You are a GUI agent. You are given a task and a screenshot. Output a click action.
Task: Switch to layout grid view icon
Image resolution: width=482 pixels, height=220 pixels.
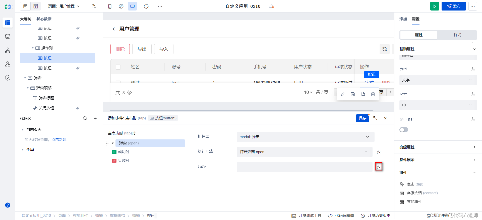point(36,6)
